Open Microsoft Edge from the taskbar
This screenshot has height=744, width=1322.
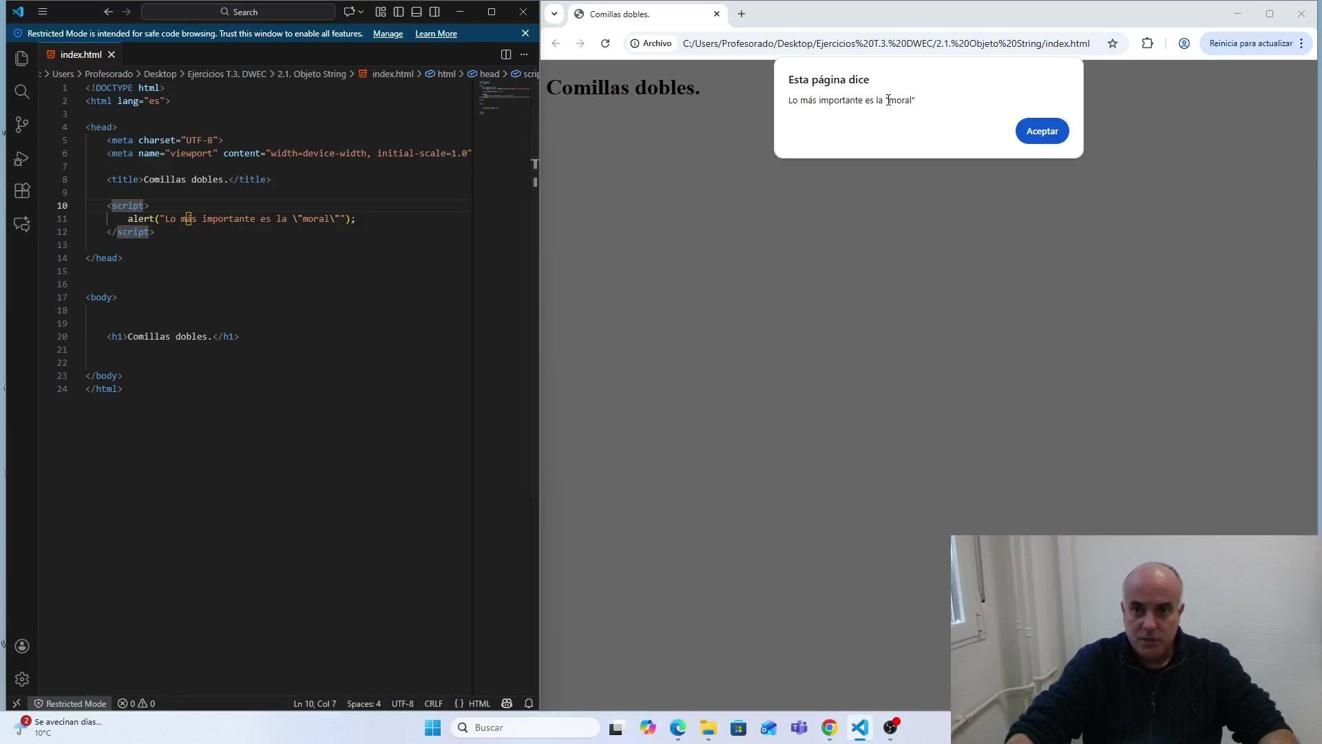[678, 727]
